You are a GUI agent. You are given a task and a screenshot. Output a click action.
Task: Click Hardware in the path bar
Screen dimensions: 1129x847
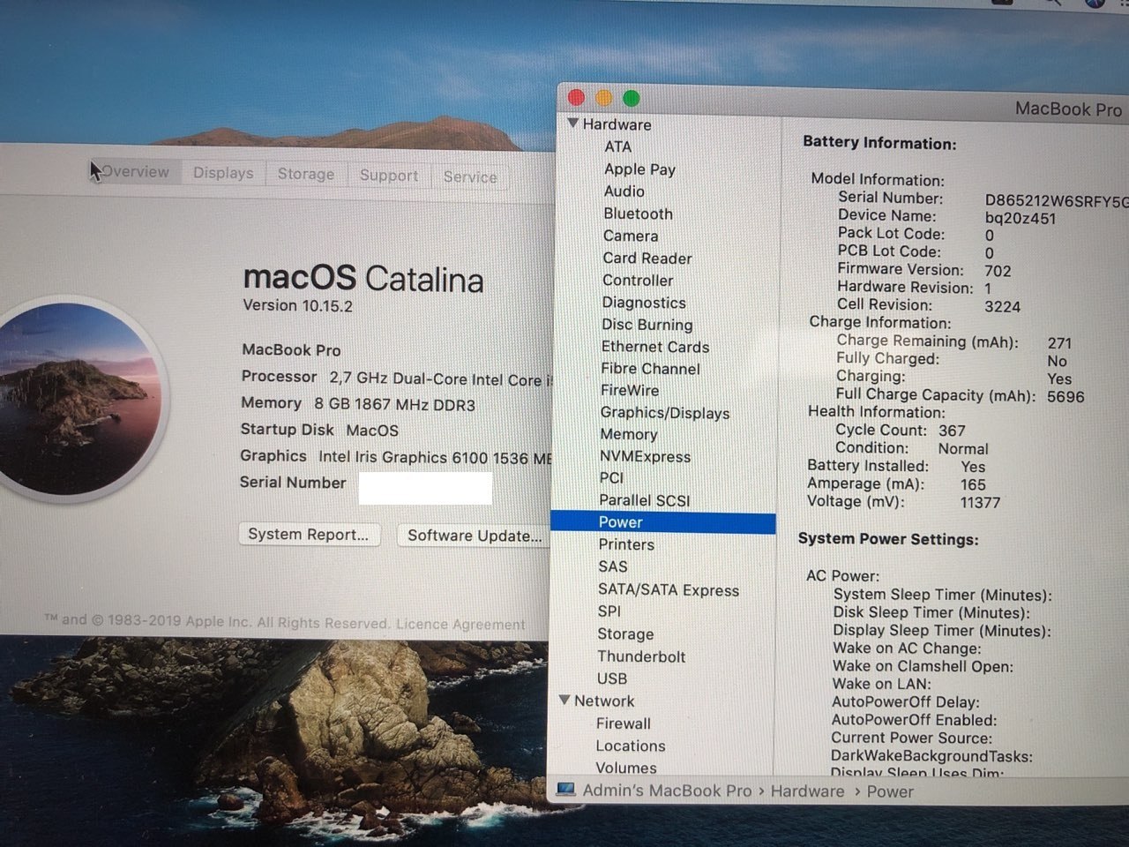(x=807, y=791)
